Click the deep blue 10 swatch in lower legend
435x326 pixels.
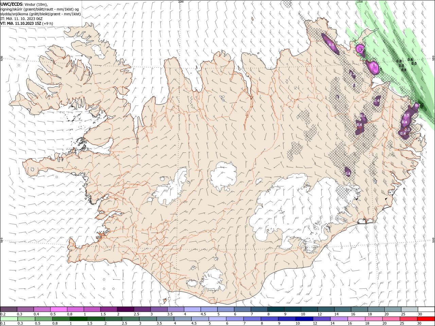304,319
